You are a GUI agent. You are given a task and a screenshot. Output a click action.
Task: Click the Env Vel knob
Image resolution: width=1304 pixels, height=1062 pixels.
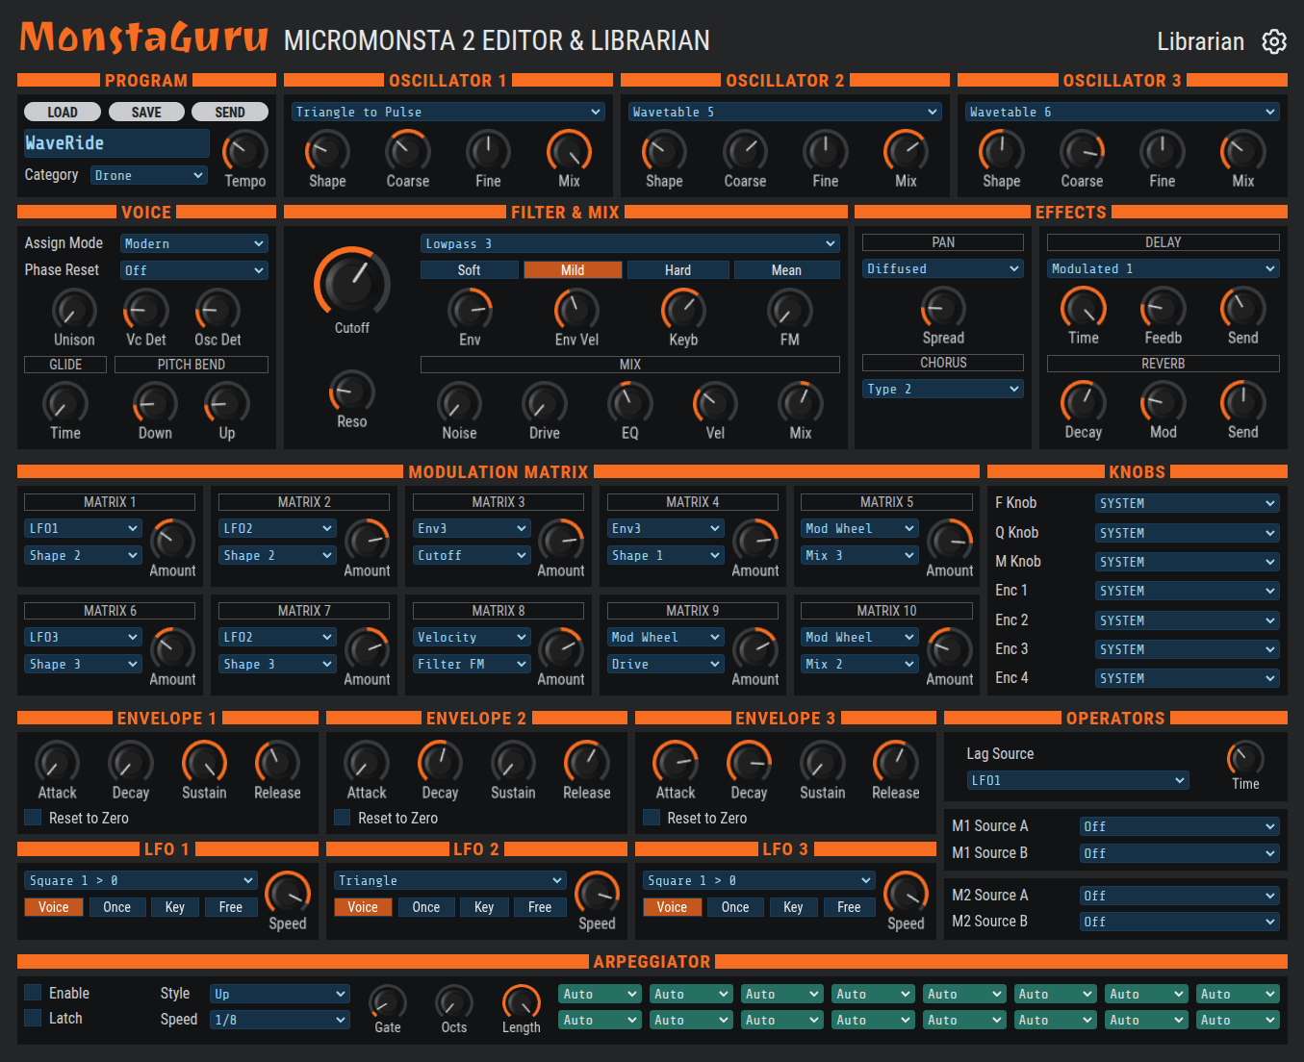coord(576,310)
